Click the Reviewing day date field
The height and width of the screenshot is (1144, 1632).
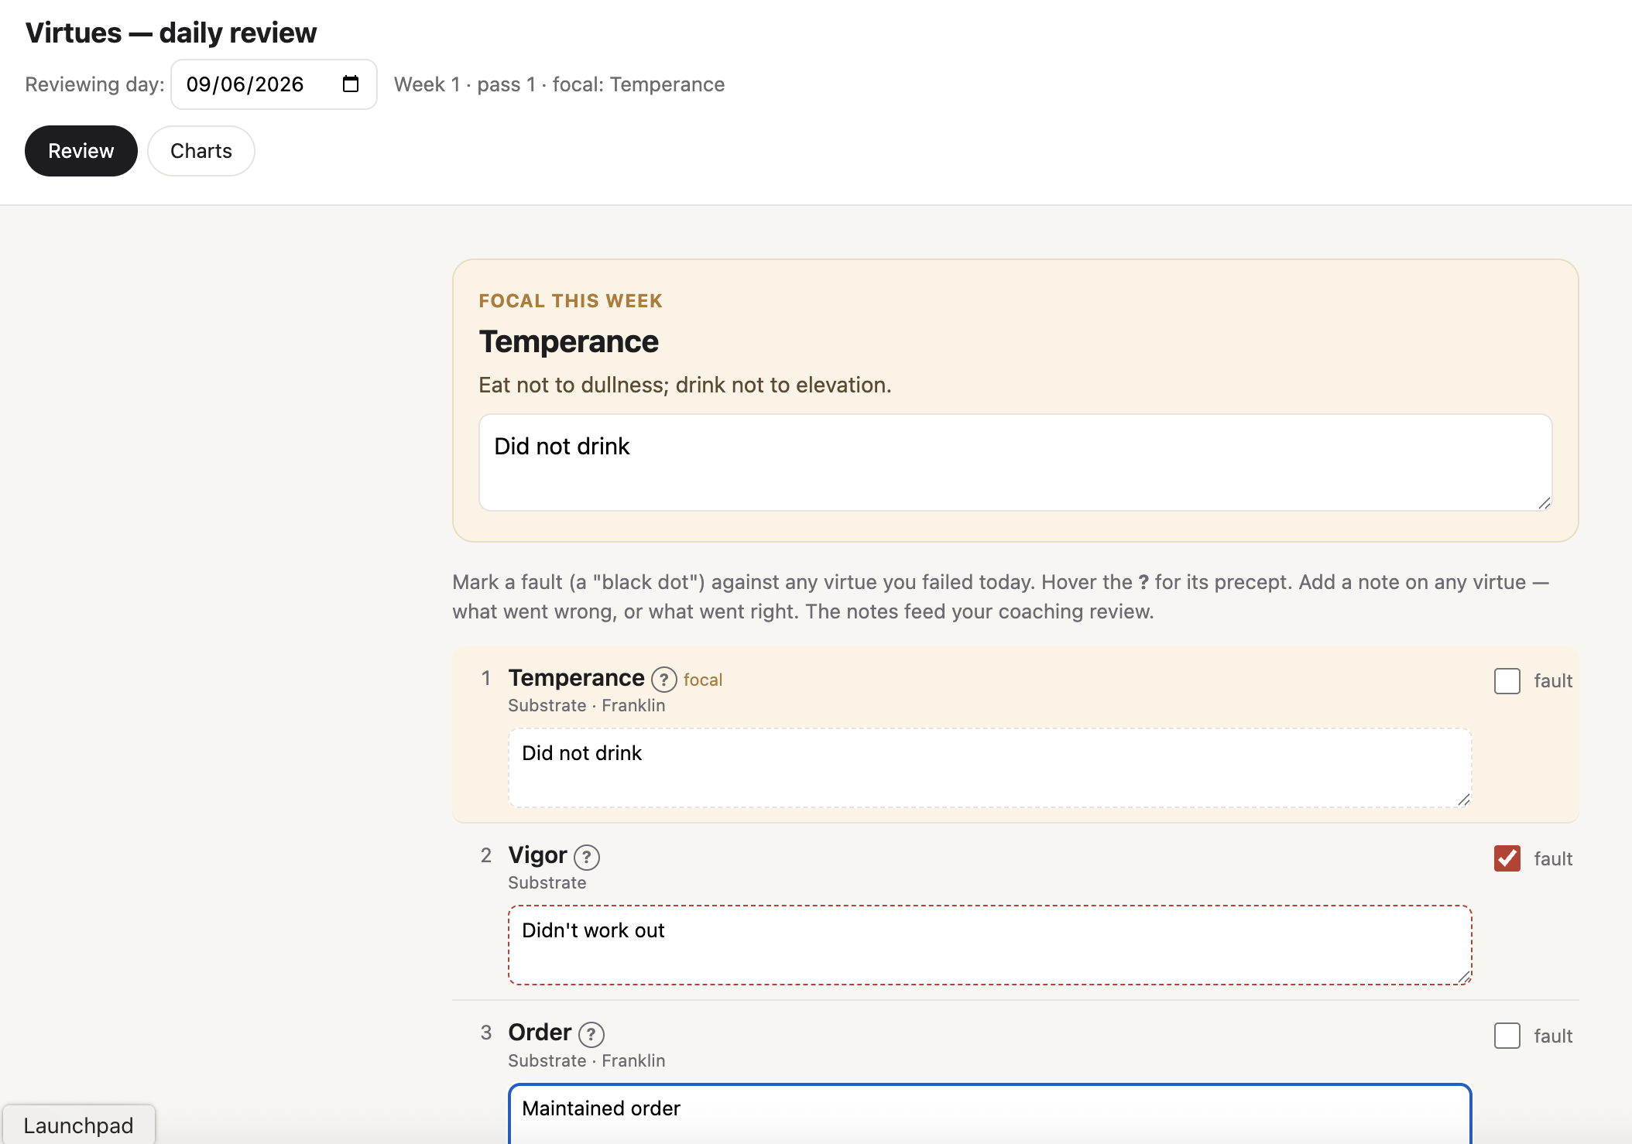(274, 84)
